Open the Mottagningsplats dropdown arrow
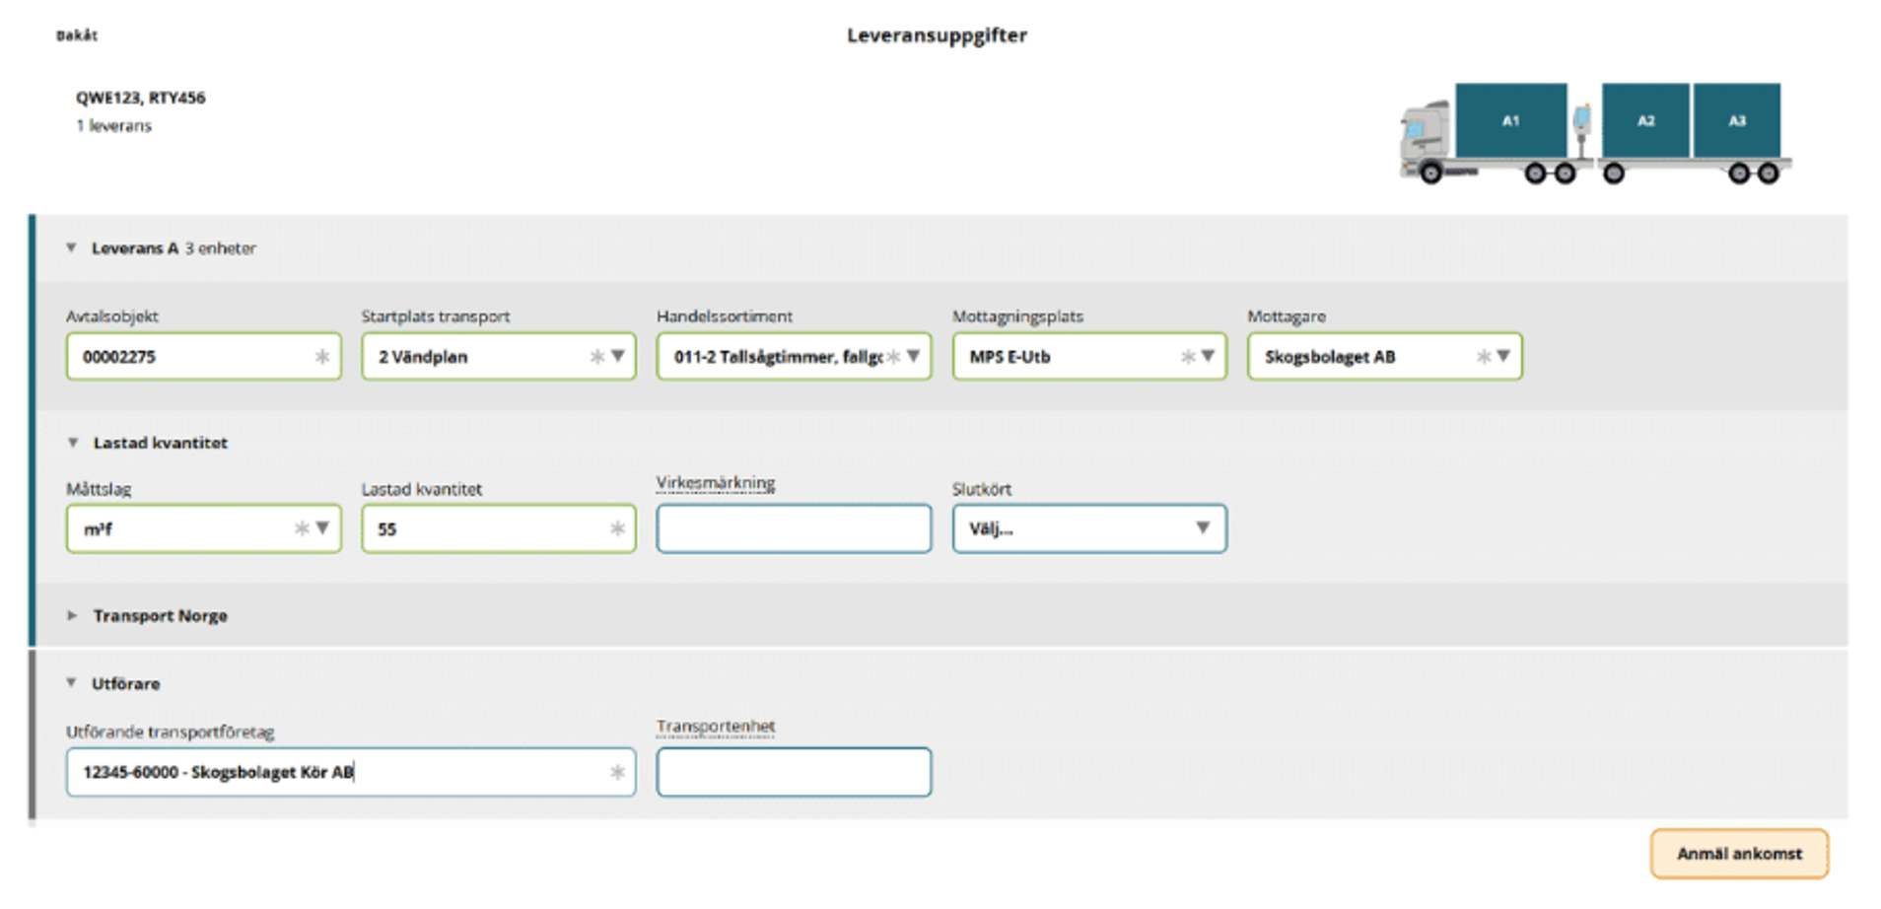Viewport: 1881px width, 909px height. tap(1209, 356)
